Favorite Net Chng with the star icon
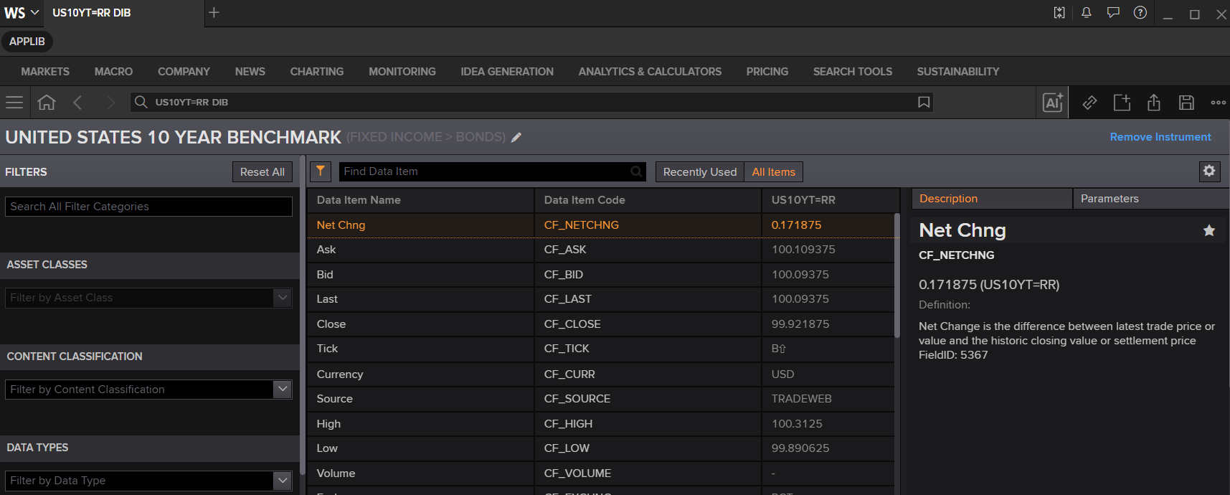The width and height of the screenshot is (1230, 495). coord(1209,230)
